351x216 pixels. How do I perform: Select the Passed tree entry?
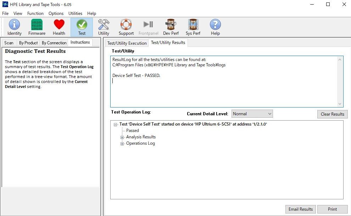(x=133, y=131)
